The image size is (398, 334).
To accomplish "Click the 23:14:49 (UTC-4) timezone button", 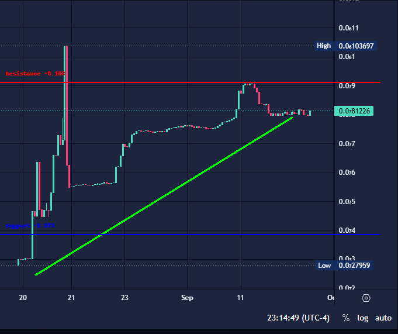I will click(298, 318).
